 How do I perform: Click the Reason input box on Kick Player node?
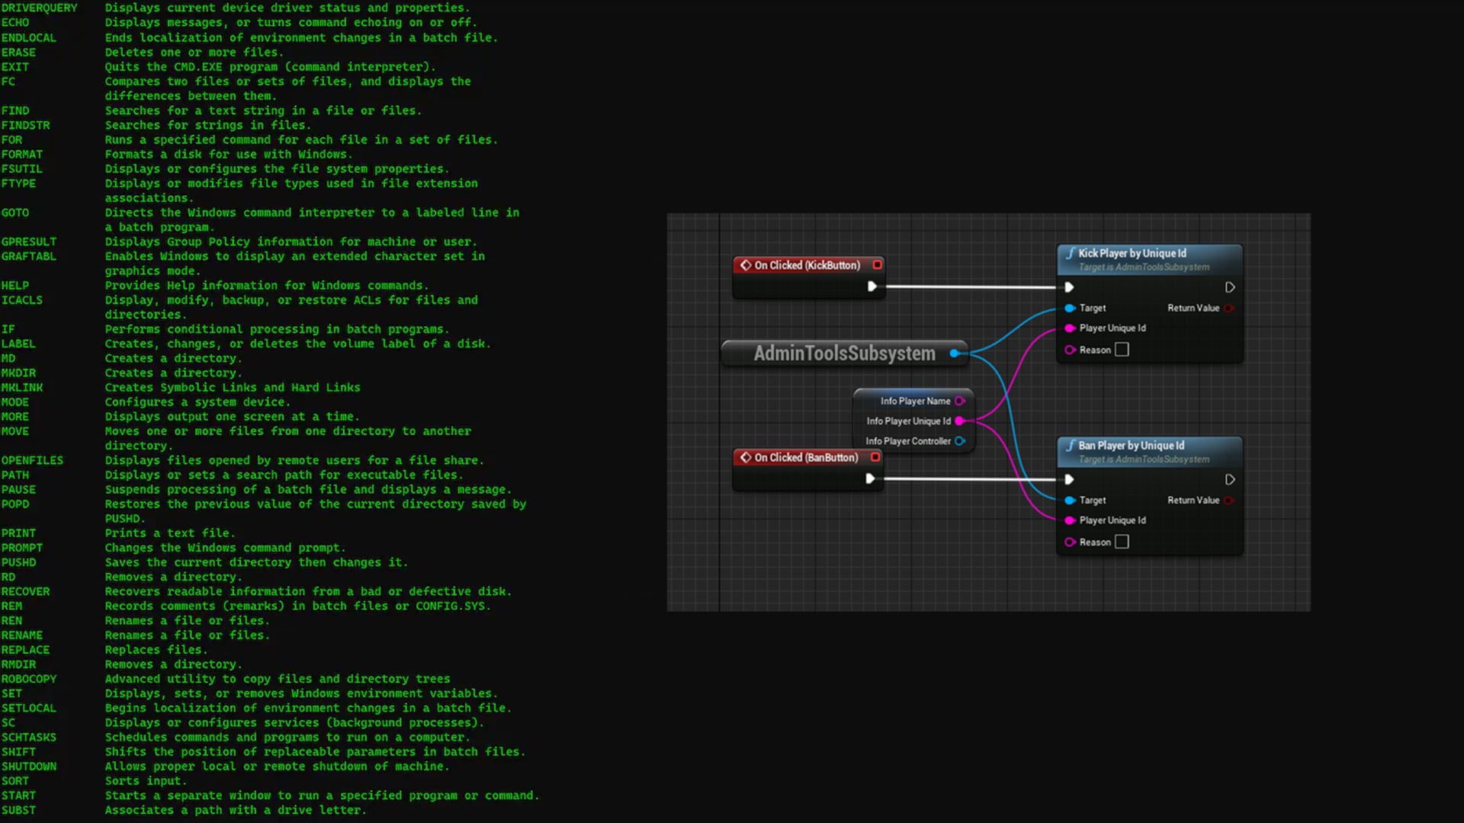pos(1121,349)
